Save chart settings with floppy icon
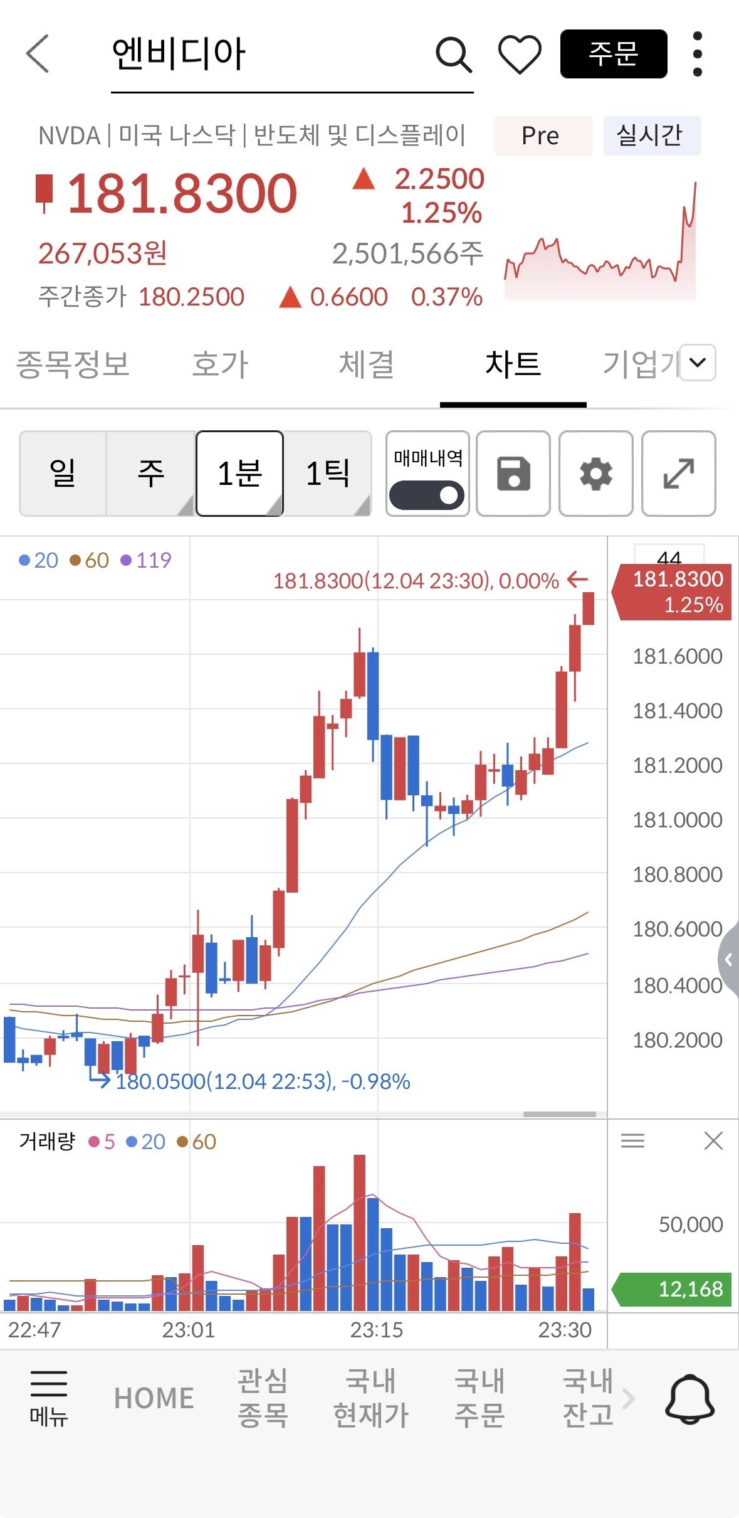The width and height of the screenshot is (739, 1518). pyautogui.click(x=513, y=474)
